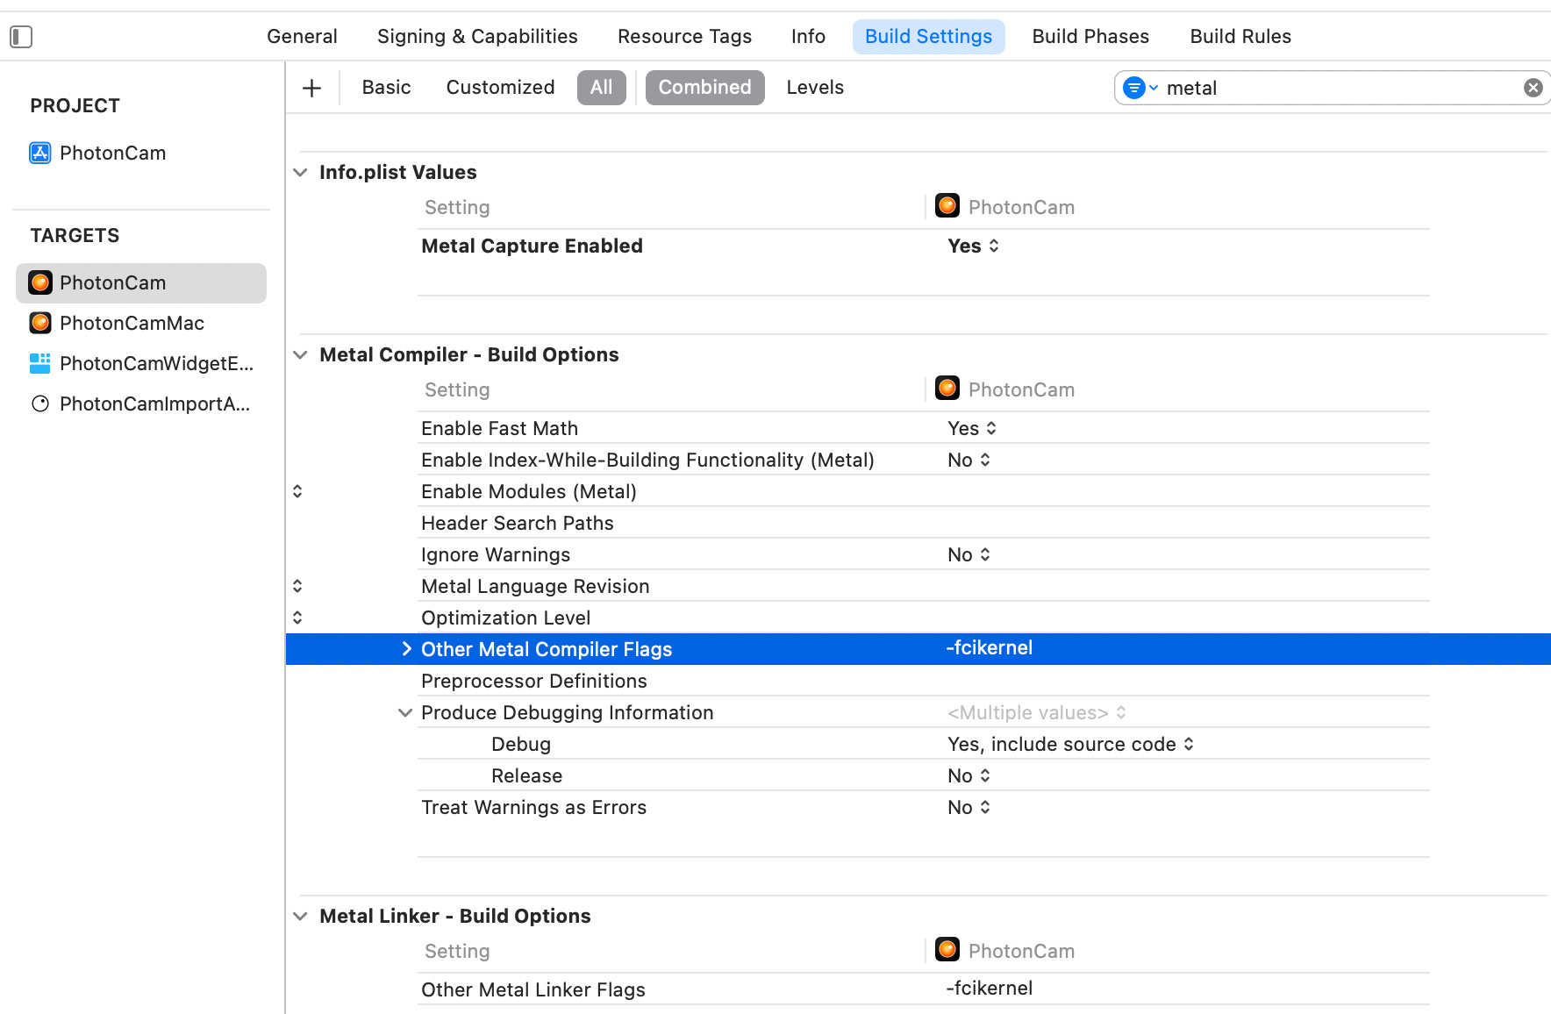Open Optimization Level popup stepper
The image size is (1551, 1014).
click(x=297, y=618)
